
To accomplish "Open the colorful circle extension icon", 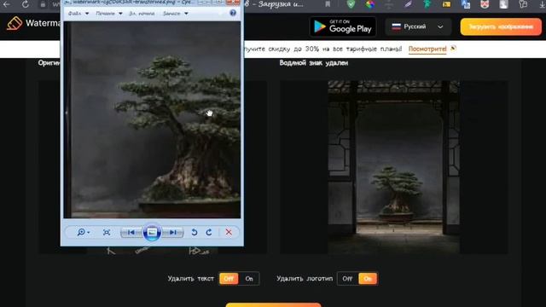I will [370, 4].
